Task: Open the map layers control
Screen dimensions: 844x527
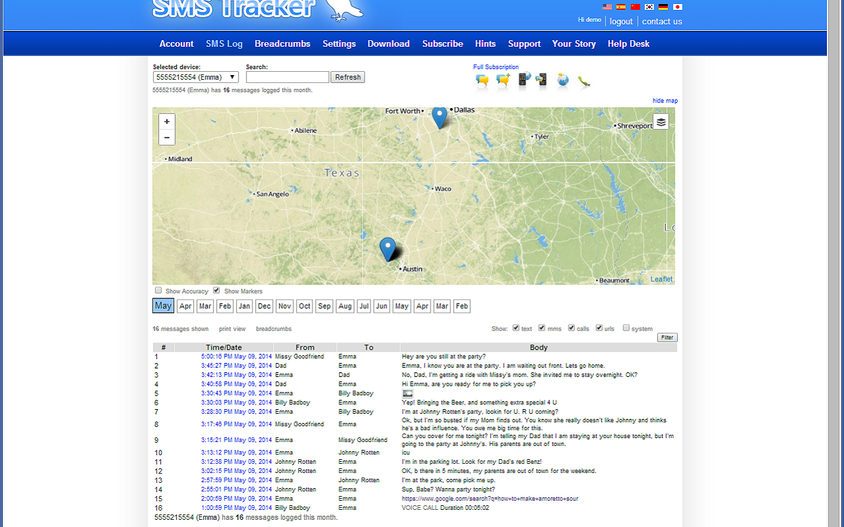Action: (x=661, y=122)
